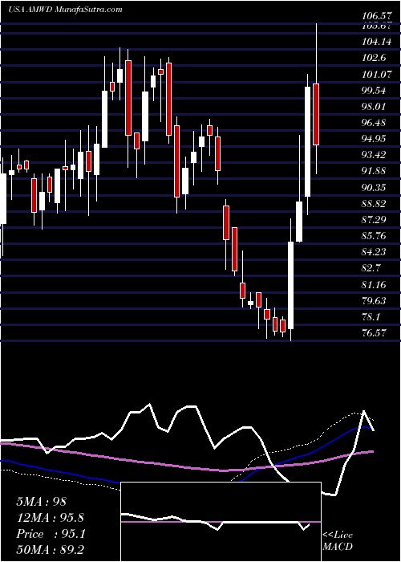The width and height of the screenshot is (401, 562).
Task: Click the 84.23 price axis label
Action: pyautogui.click(x=374, y=252)
